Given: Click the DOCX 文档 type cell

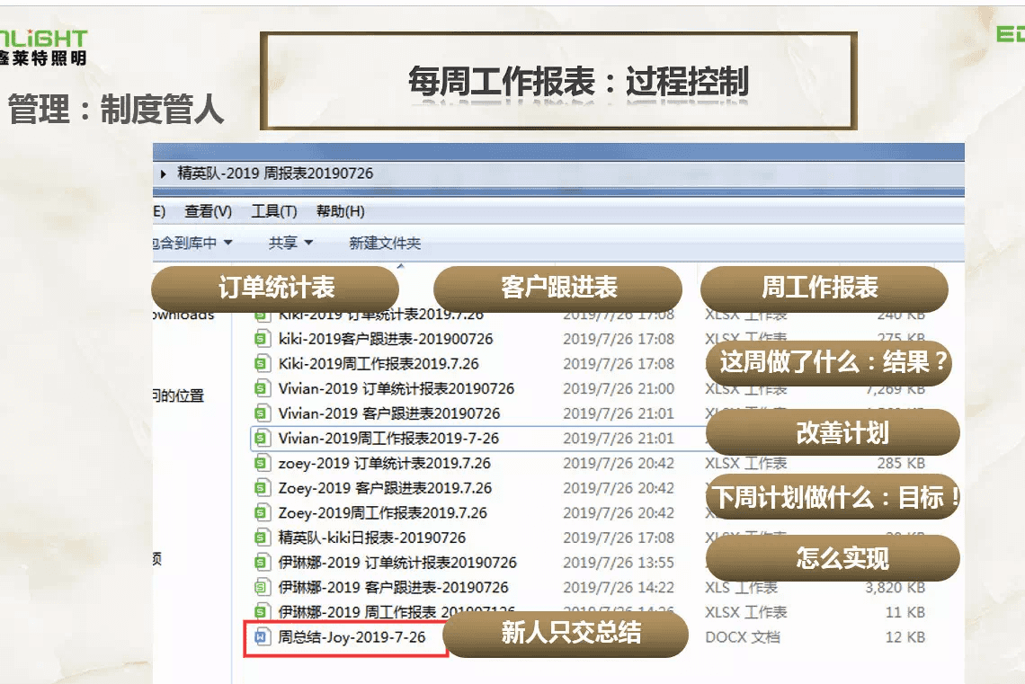Looking at the screenshot, I should [x=743, y=637].
